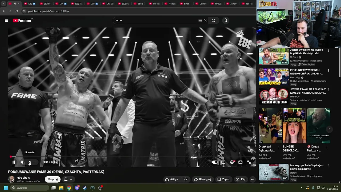This screenshot has height=192, width=341.
Task: Open the ebe ebe channel avatar
Action: pos(11,179)
